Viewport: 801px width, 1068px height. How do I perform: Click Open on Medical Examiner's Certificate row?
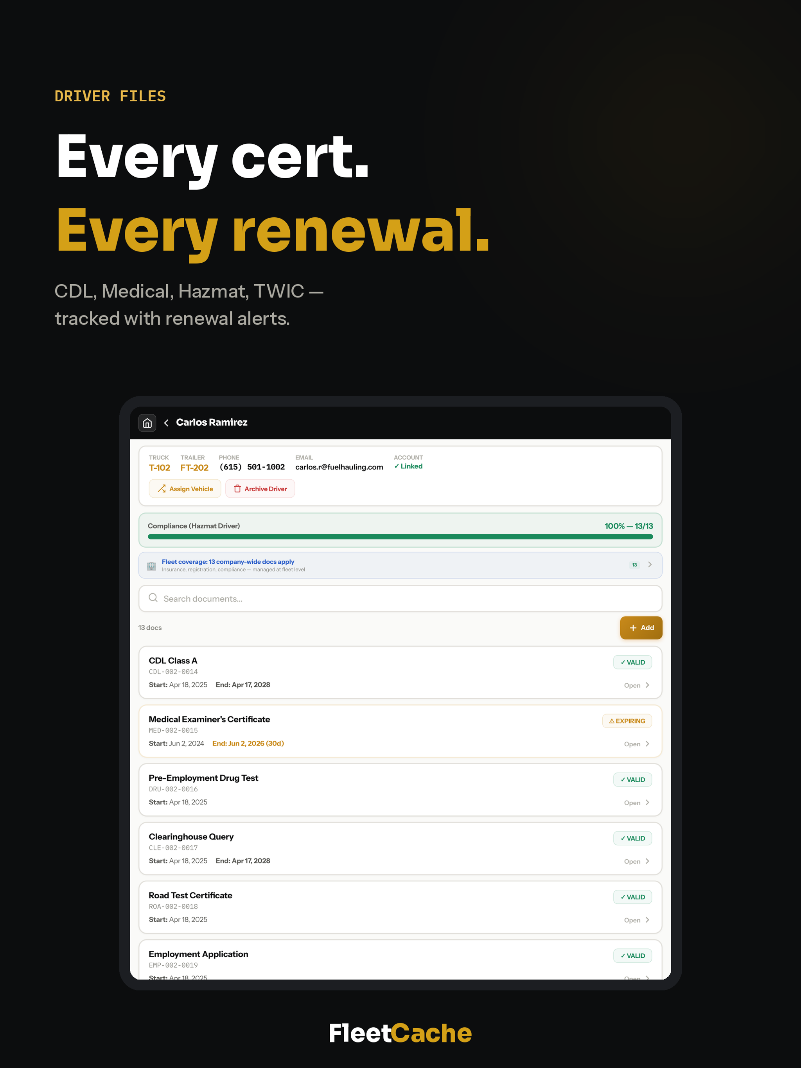pyautogui.click(x=632, y=744)
